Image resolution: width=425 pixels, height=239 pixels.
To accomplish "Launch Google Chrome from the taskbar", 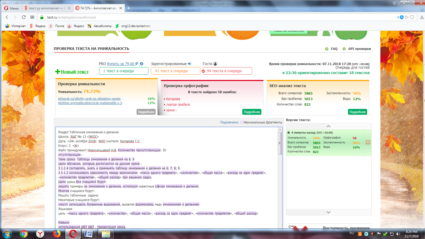I will click(24, 234).
